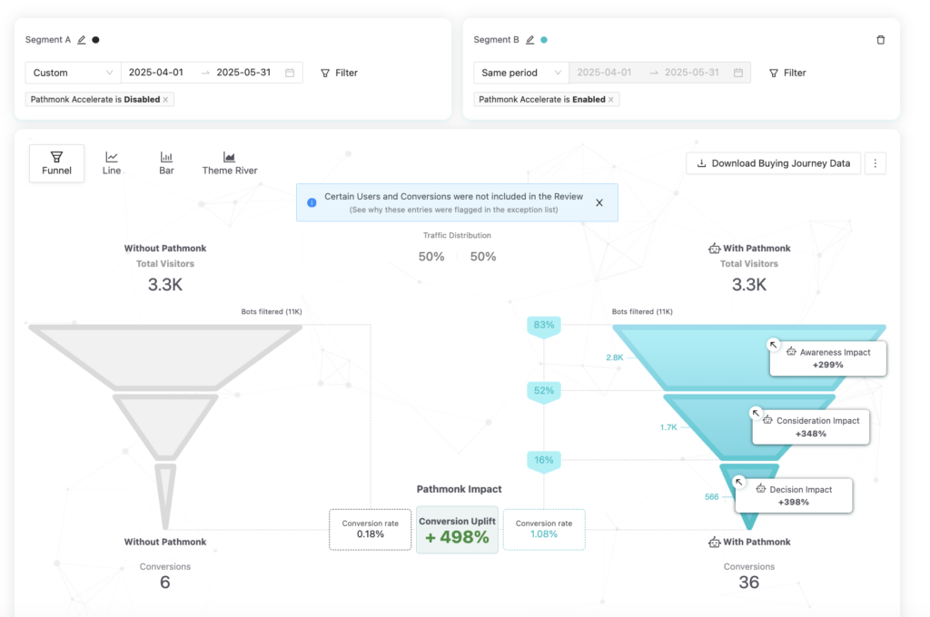Image resolution: width=930 pixels, height=617 pixels.
Task: Click the calendar icon in Segment A date picker
Action: coord(289,72)
